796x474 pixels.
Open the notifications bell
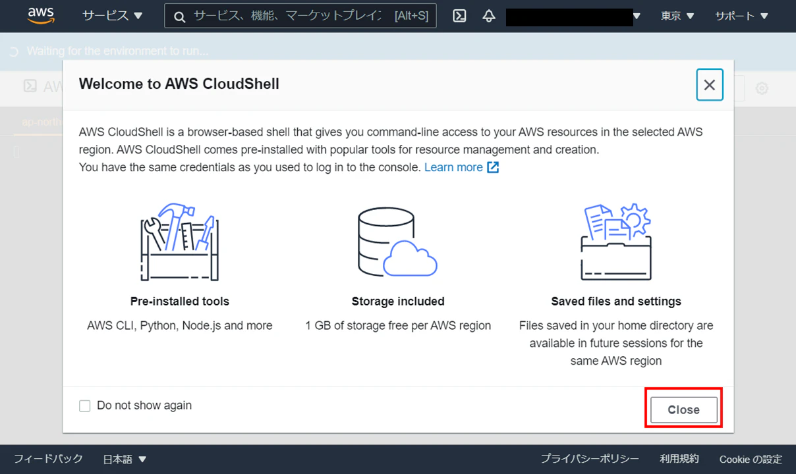488,16
